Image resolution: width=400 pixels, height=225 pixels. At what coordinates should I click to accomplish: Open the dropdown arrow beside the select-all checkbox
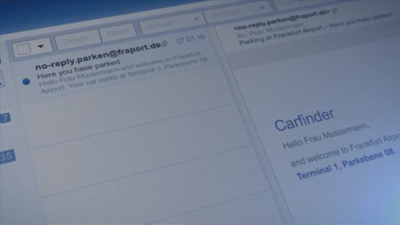pos(41,46)
